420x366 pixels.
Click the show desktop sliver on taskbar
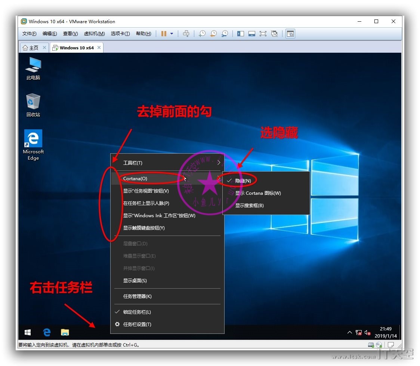(400, 332)
